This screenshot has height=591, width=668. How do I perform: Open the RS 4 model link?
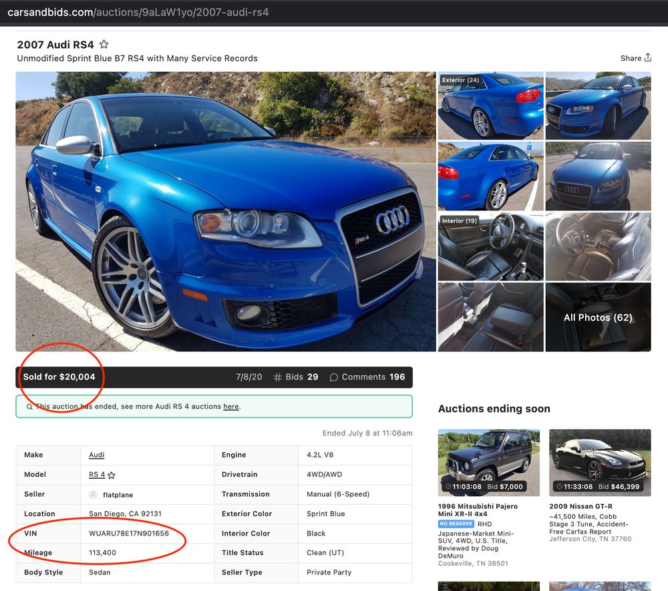(x=97, y=475)
